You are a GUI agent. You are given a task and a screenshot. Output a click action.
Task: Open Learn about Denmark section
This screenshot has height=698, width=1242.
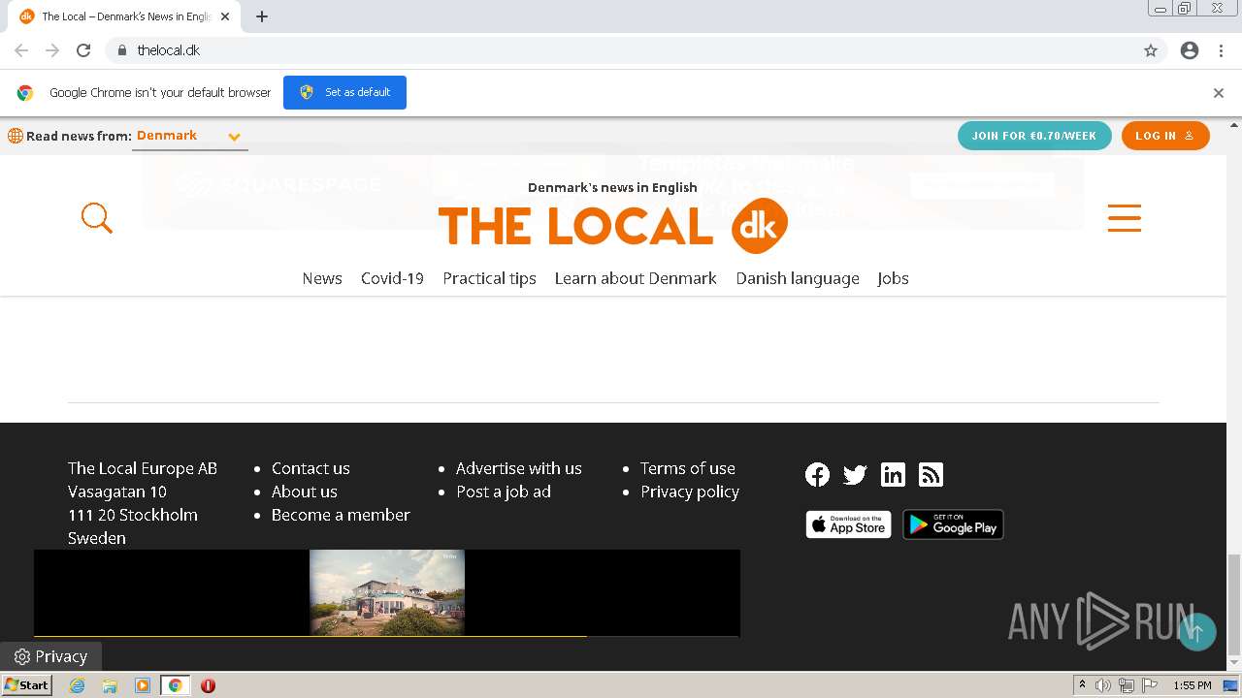tap(636, 278)
